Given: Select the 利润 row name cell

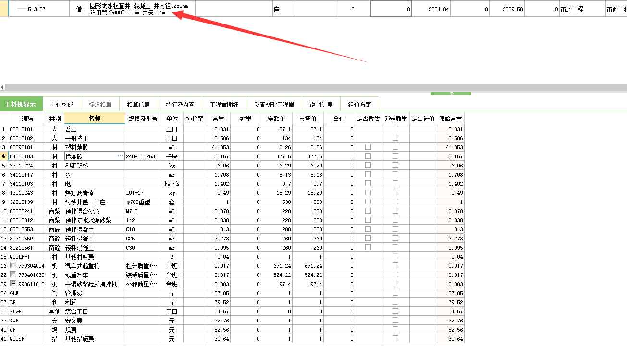Looking at the screenshot, I should tap(94, 302).
